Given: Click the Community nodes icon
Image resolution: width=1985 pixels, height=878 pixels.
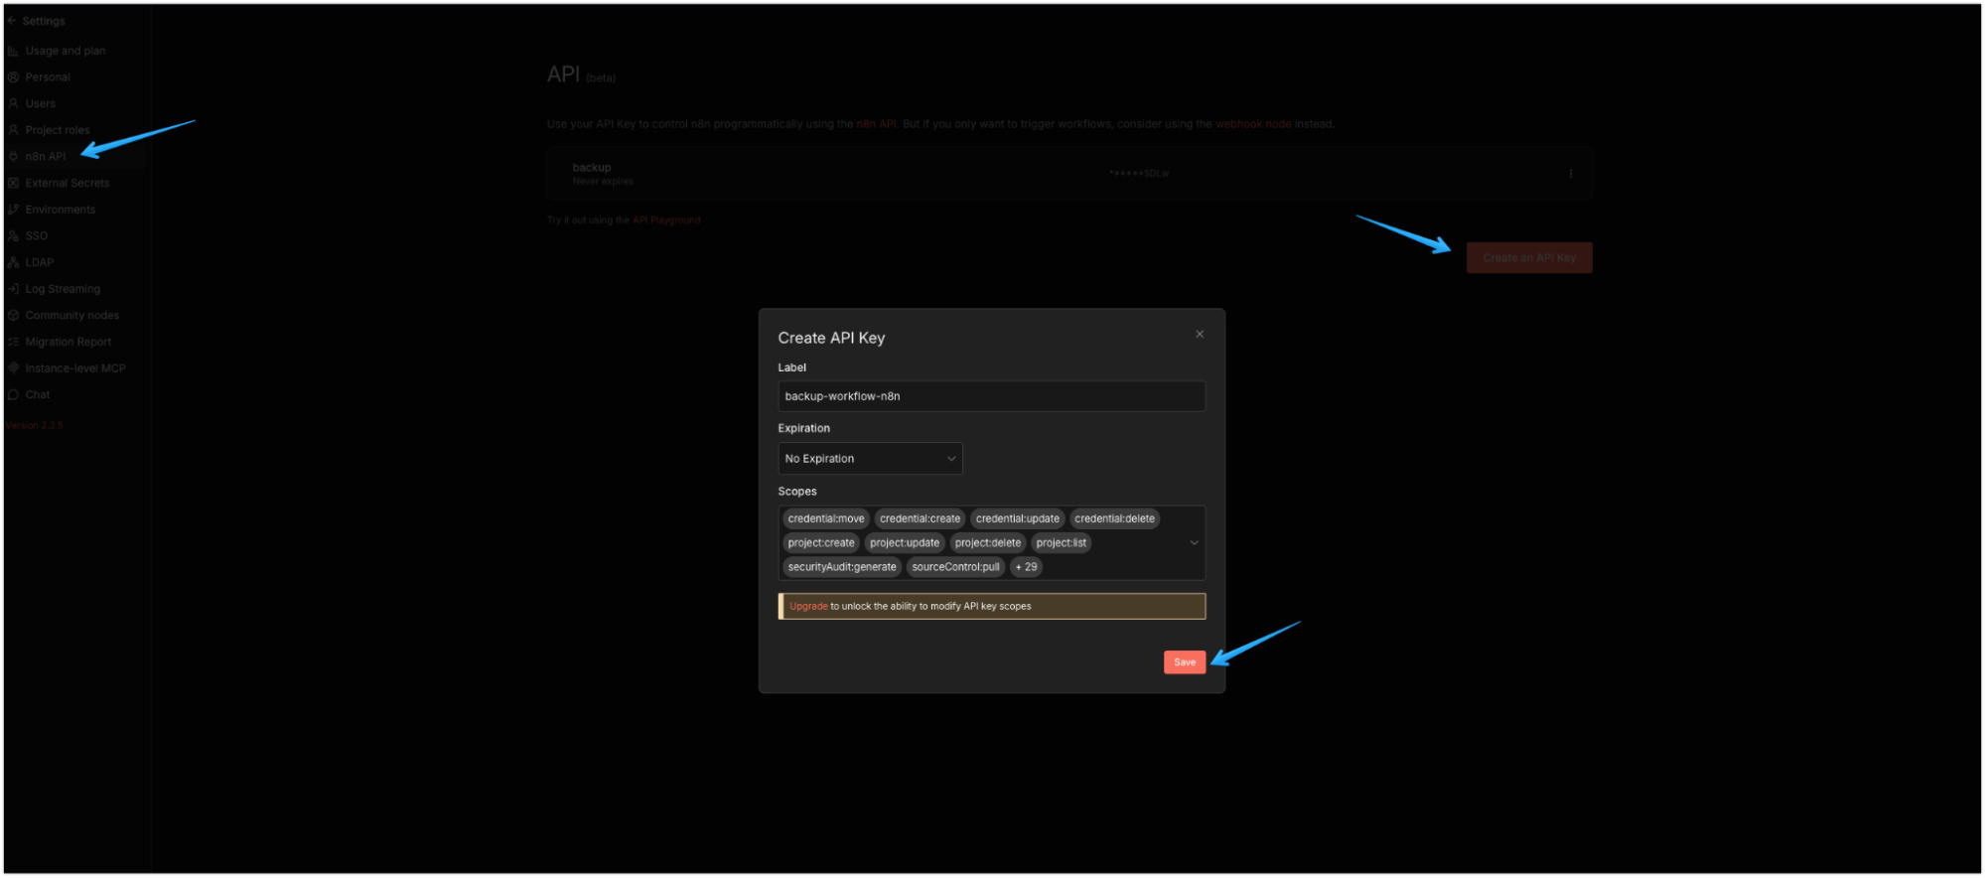Looking at the screenshot, I should coord(14,316).
